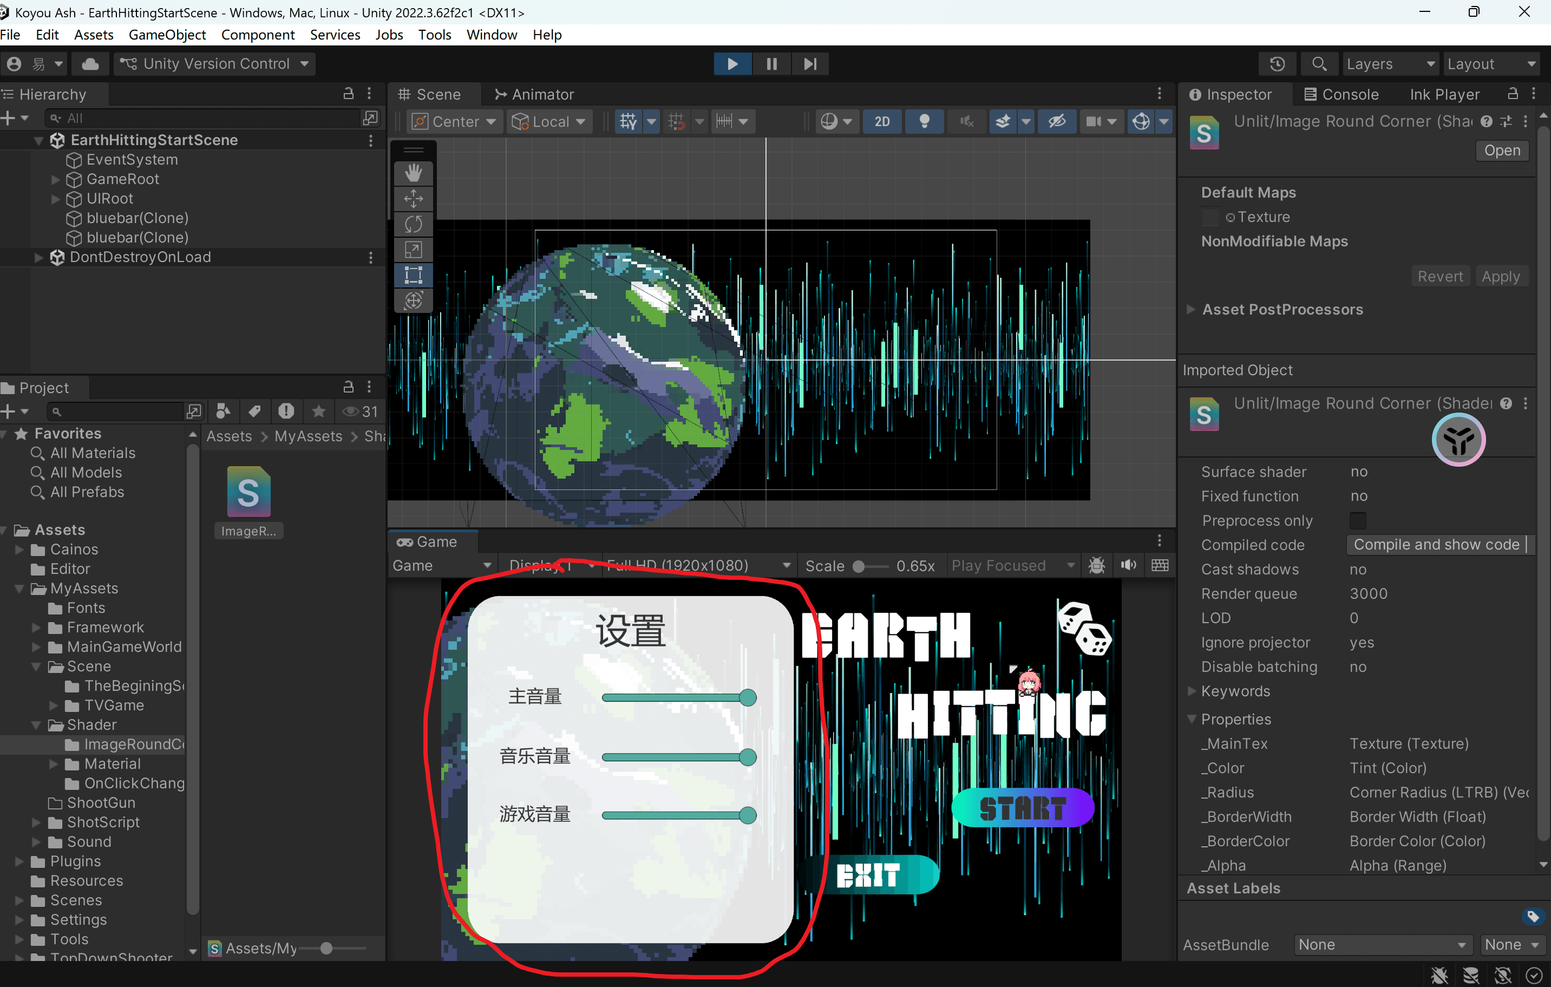
Task: Select the Hand tool in Scene view
Action: (413, 173)
